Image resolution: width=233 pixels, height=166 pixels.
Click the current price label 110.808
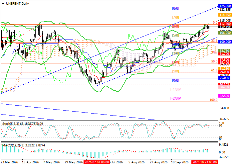[x=225, y=27]
